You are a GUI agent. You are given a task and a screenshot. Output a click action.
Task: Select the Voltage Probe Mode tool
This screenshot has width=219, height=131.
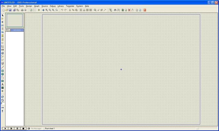tap(2, 57)
